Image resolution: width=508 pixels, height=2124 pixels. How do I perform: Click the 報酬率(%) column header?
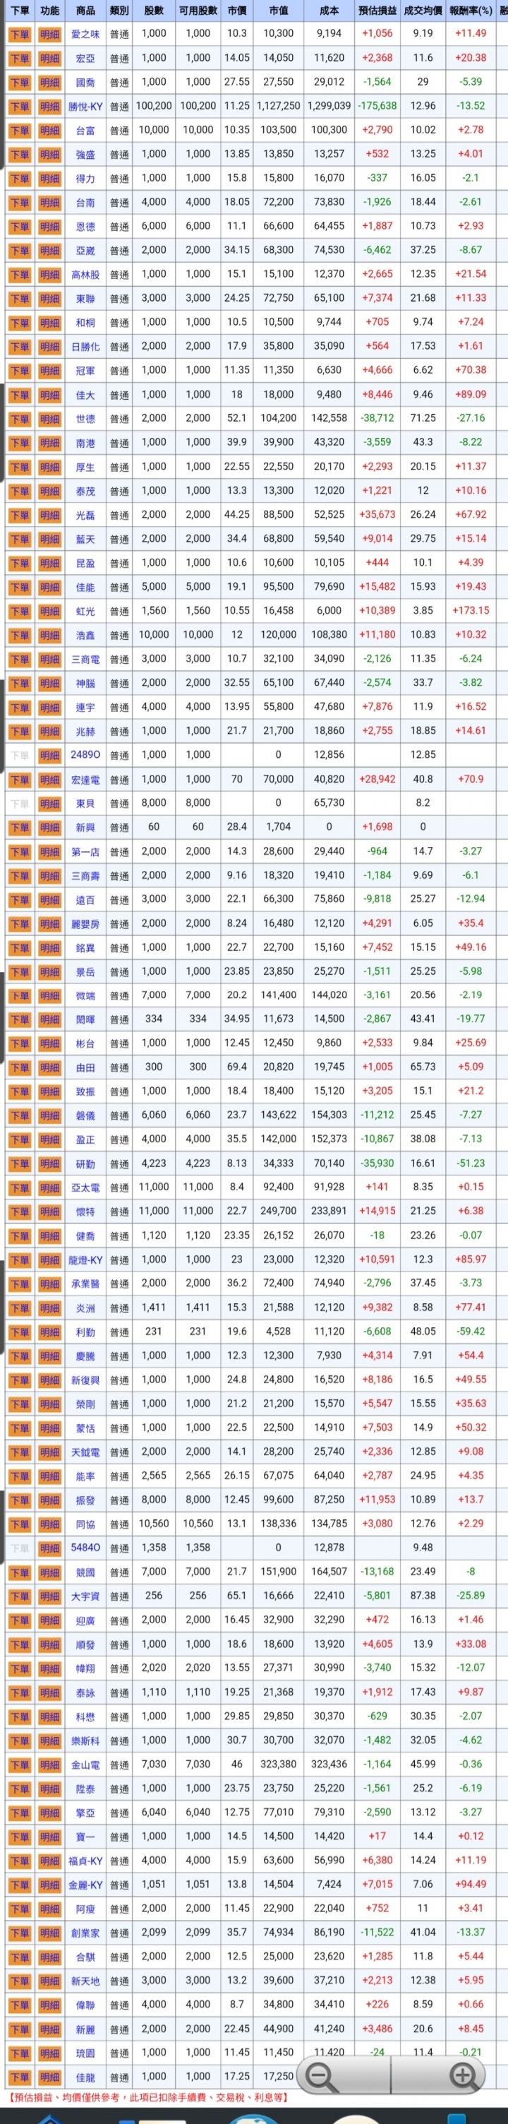coord(471,11)
